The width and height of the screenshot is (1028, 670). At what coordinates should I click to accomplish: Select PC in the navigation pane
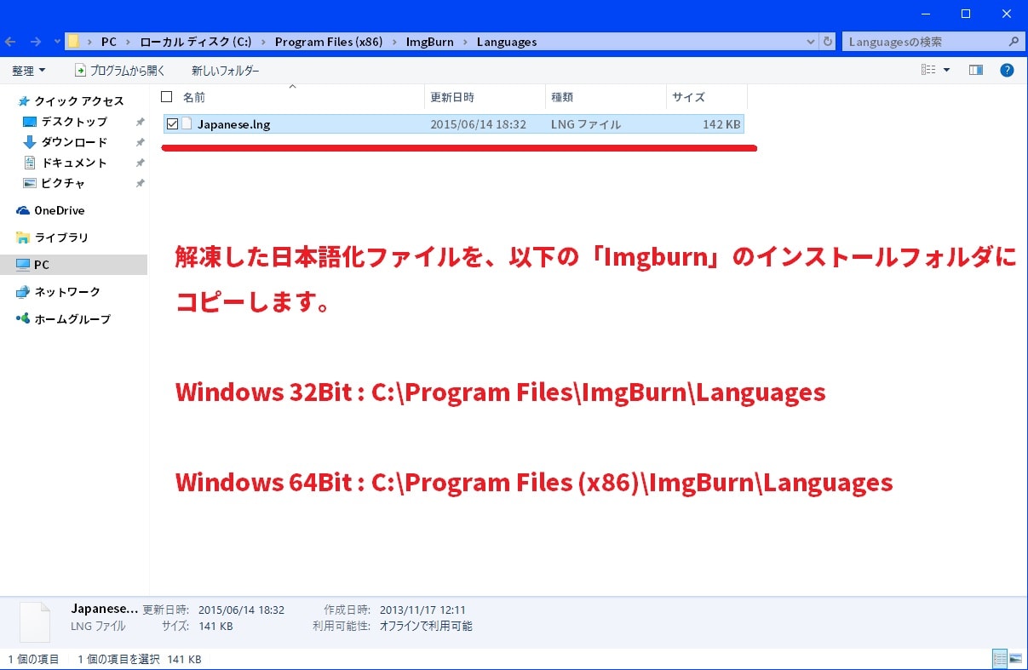coord(74,265)
